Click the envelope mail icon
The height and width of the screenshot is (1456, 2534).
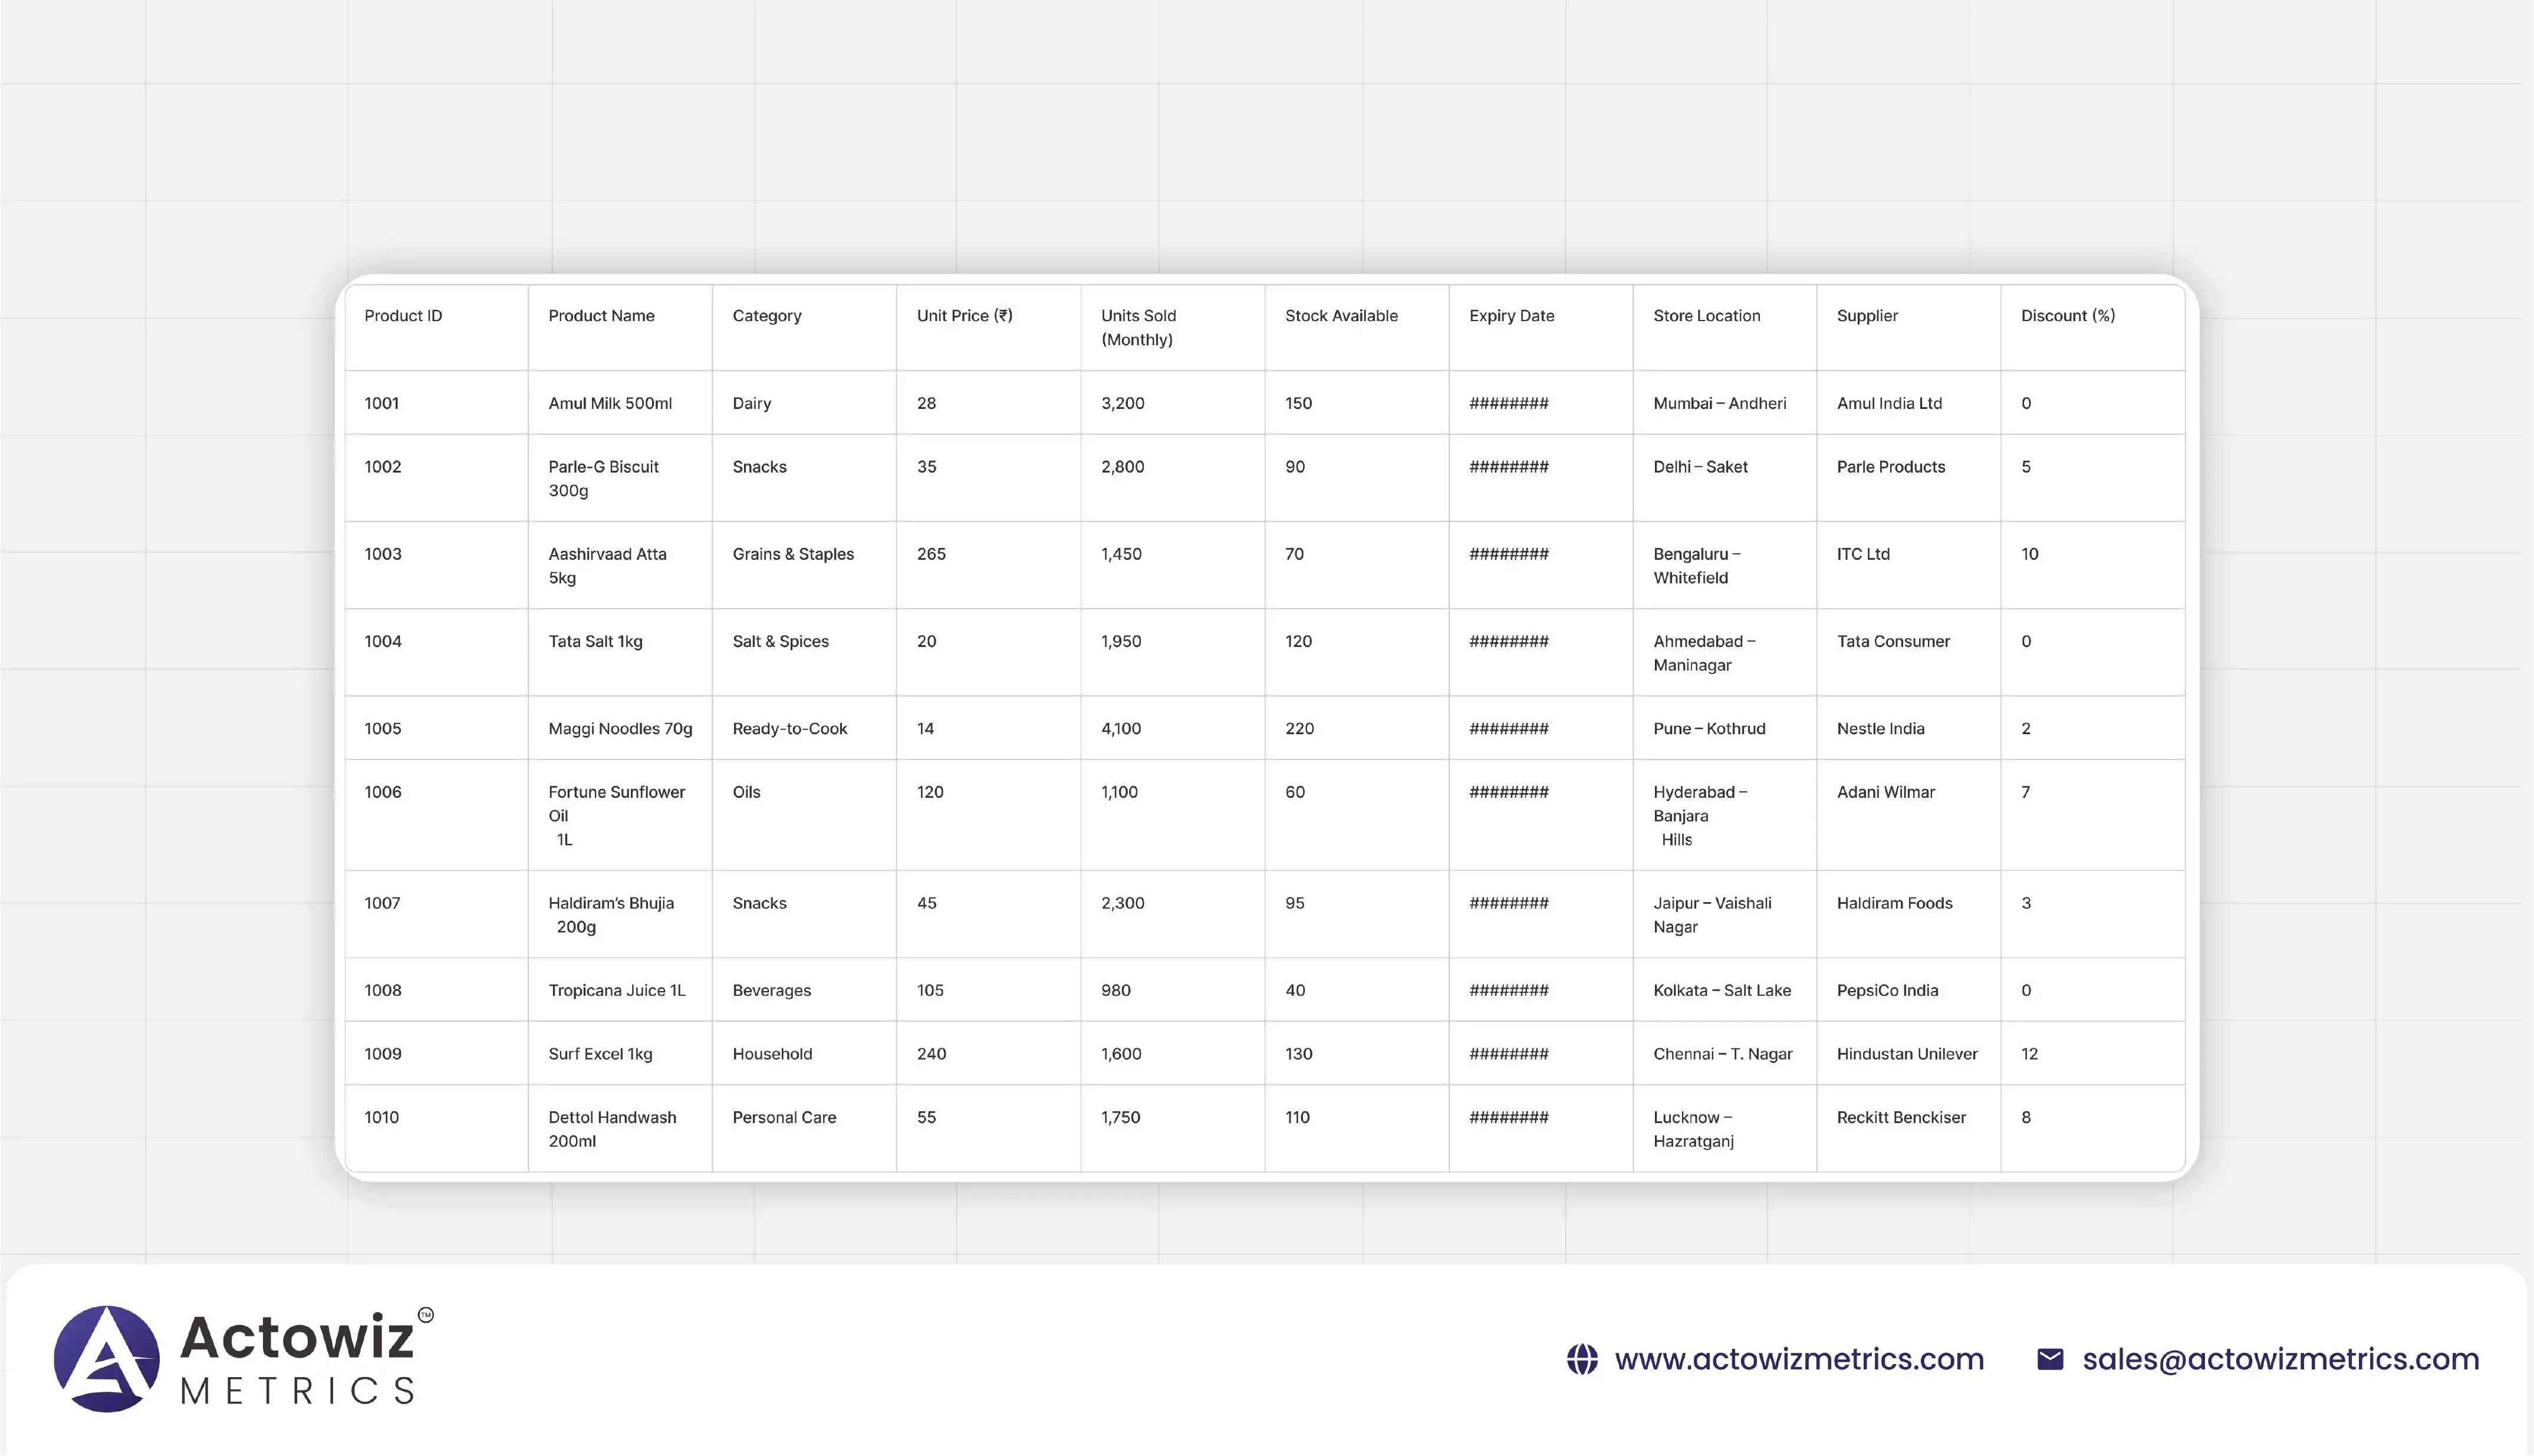click(2050, 1359)
